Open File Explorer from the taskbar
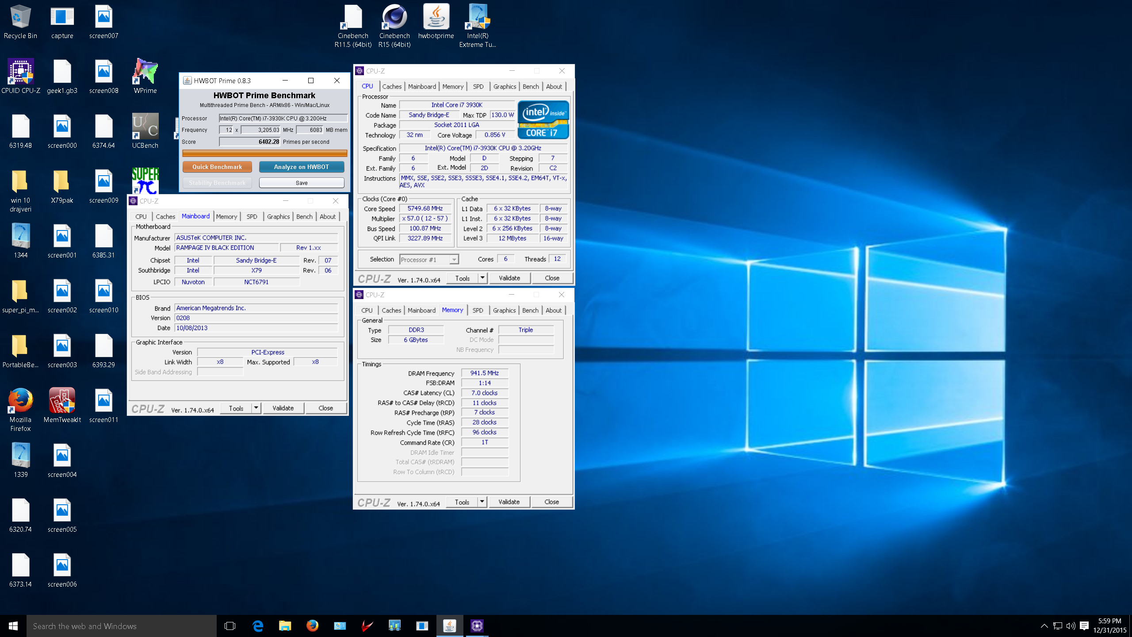 pyautogui.click(x=285, y=626)
